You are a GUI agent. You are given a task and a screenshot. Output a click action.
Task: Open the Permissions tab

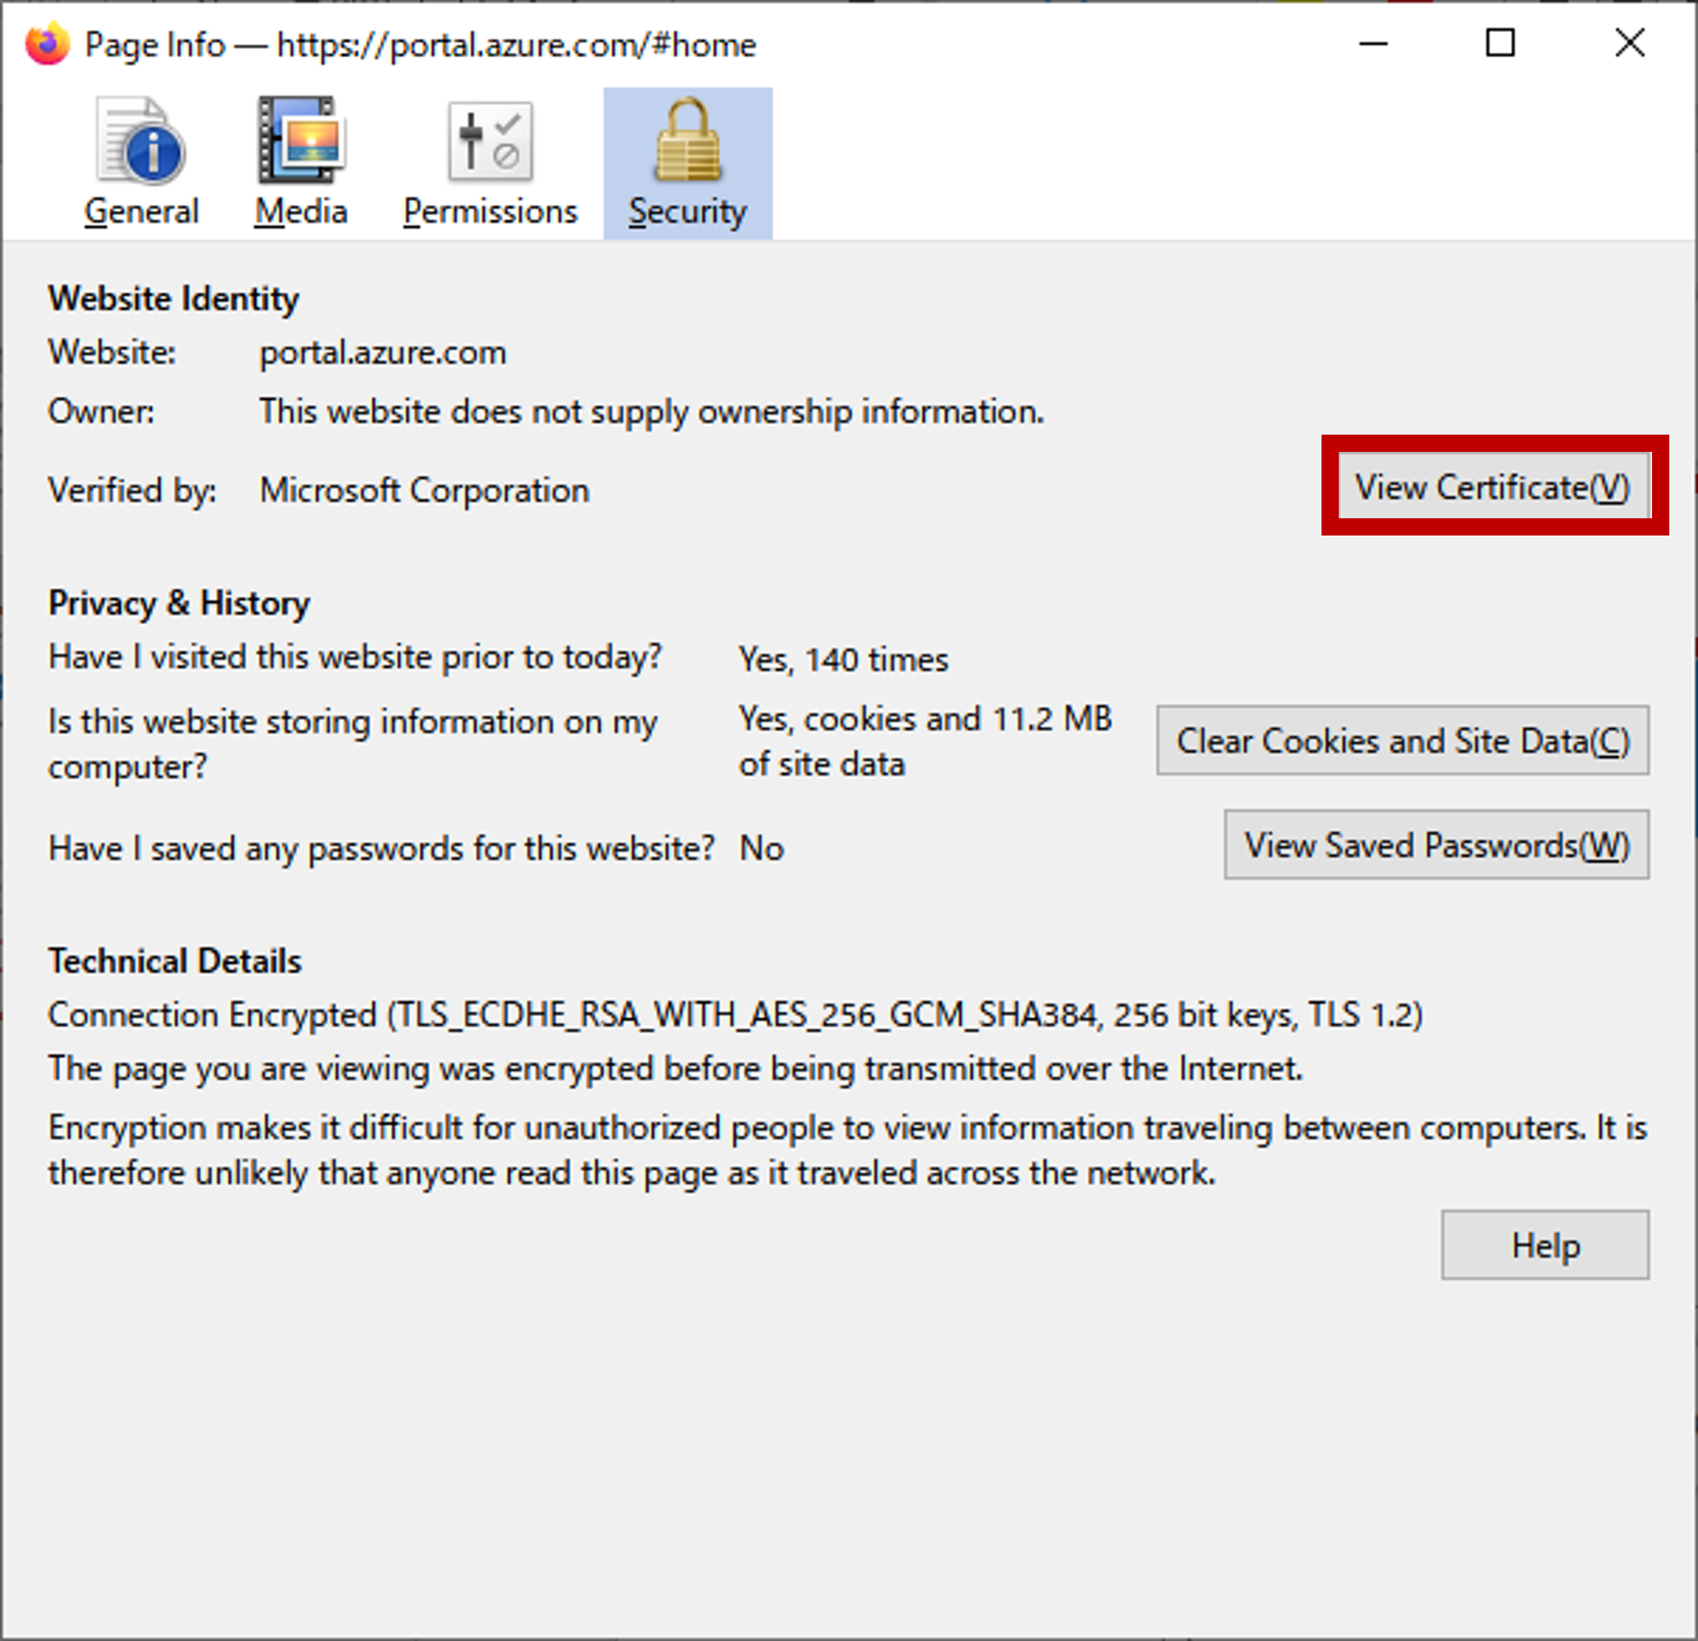(491, 211)
